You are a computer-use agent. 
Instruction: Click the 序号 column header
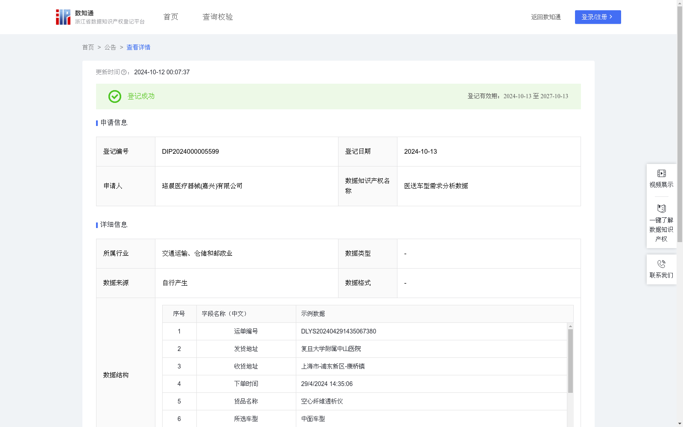pyautogui.click(x=179, y=314)
